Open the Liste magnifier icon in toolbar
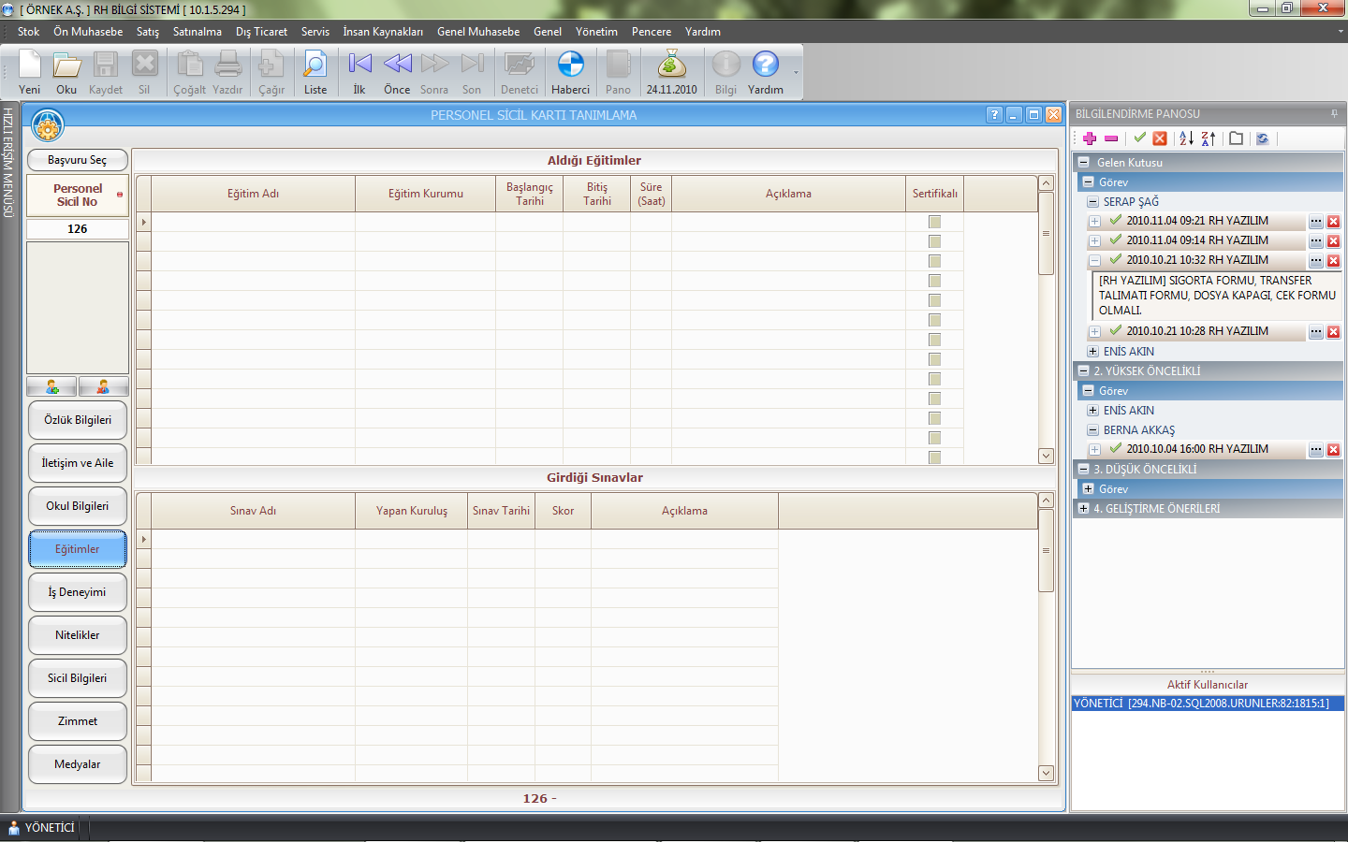 pyautogui.click(x=315, y=65)
